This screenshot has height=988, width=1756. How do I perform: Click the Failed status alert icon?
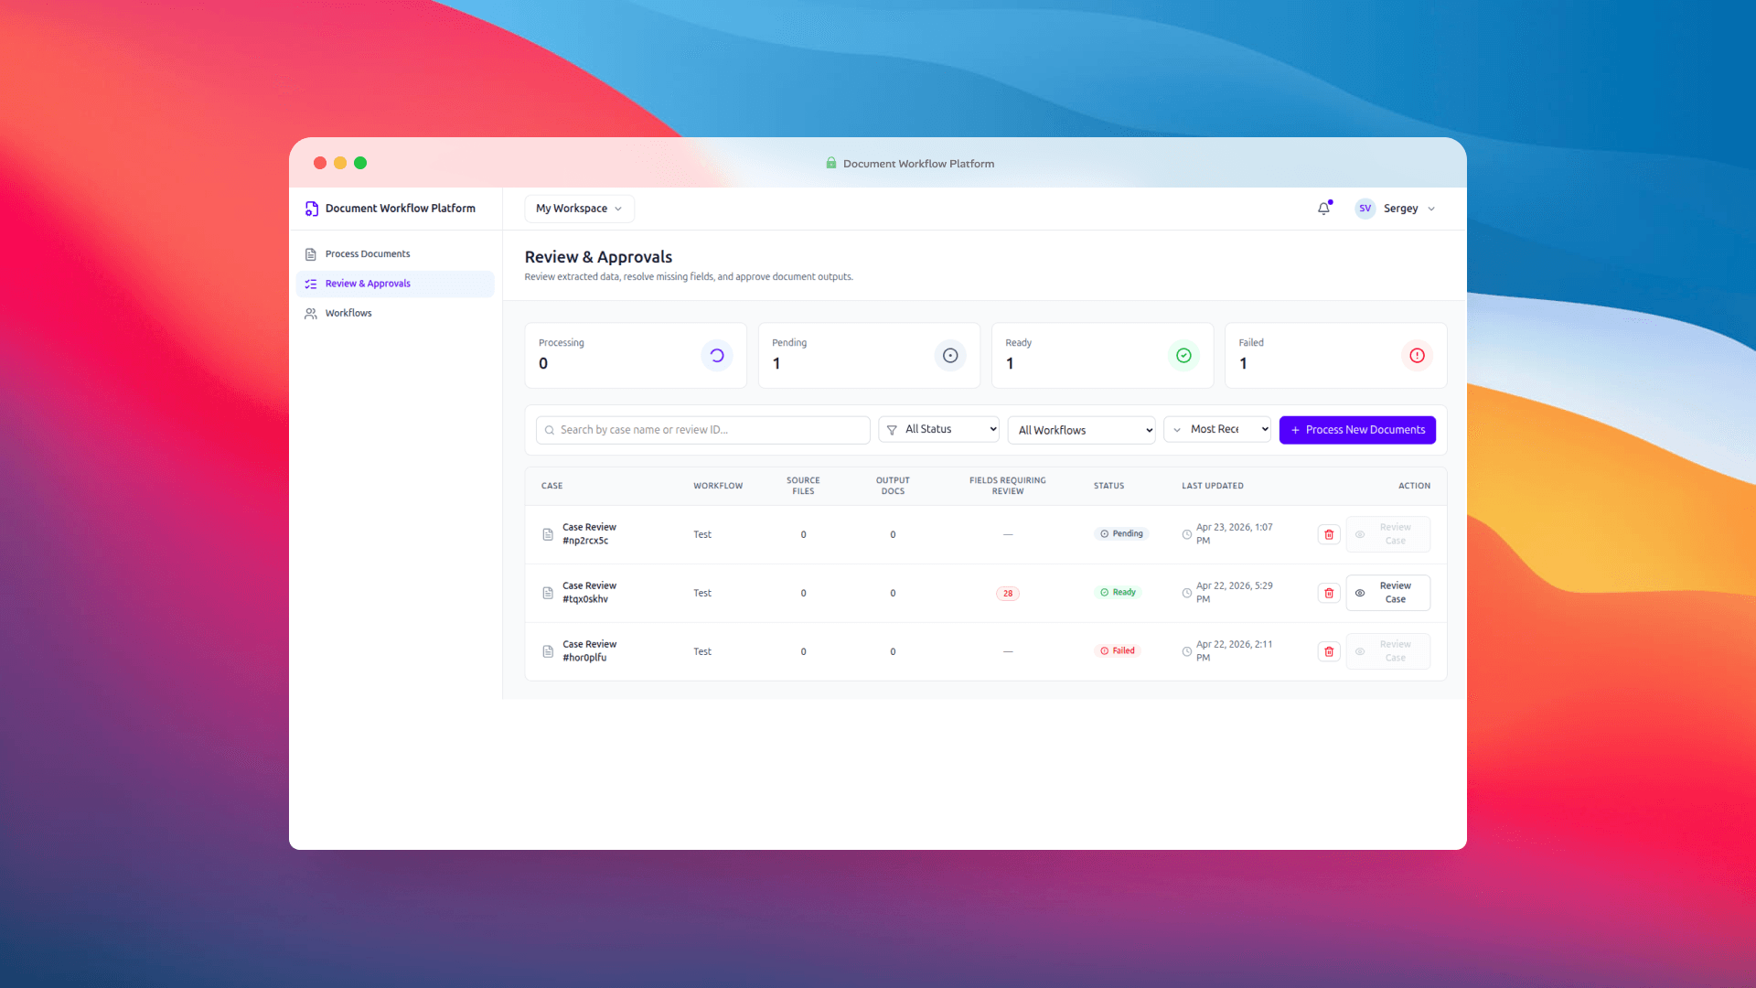click(x=1417, y=356)
